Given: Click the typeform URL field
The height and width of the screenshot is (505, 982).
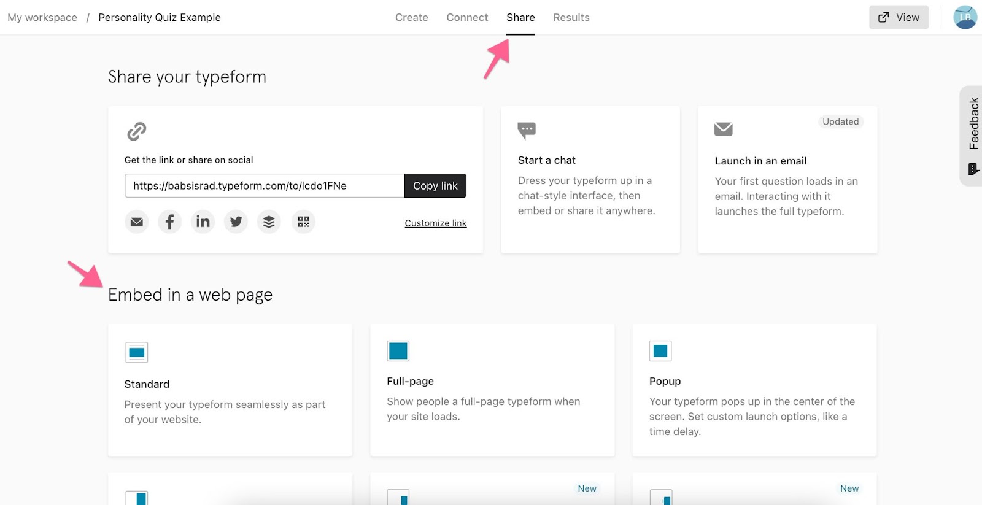Looking at the screenshot, I should [265, 185].
